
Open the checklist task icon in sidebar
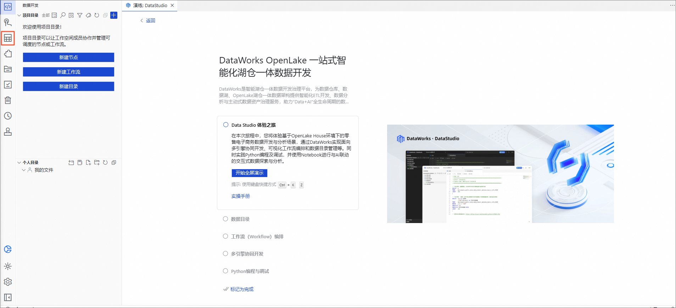8,85
